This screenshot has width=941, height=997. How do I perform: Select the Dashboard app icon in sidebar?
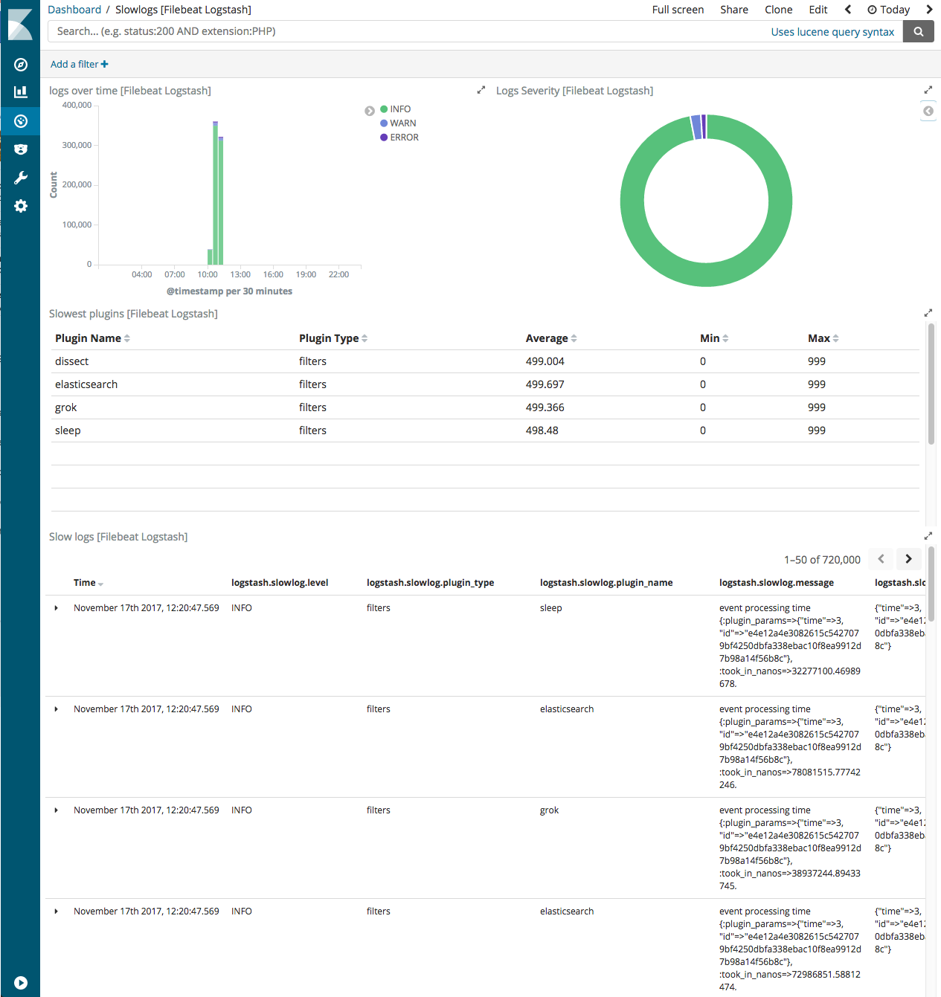coord(20,120)
